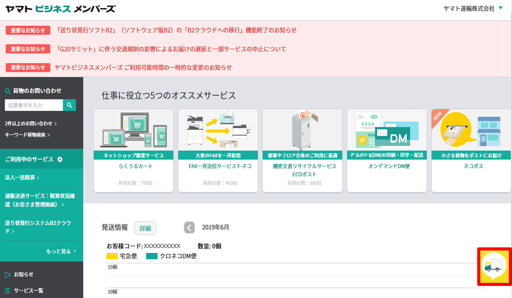Click the yellow truck chat bubble icon

point(494,267)
